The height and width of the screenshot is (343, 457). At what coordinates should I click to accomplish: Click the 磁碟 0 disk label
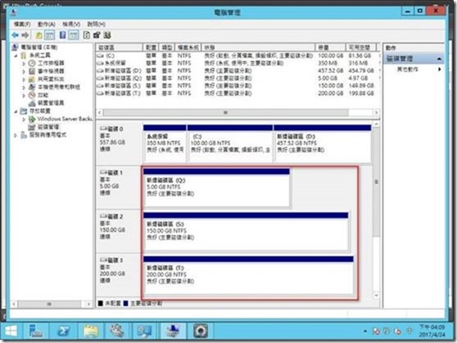point(119,142)
